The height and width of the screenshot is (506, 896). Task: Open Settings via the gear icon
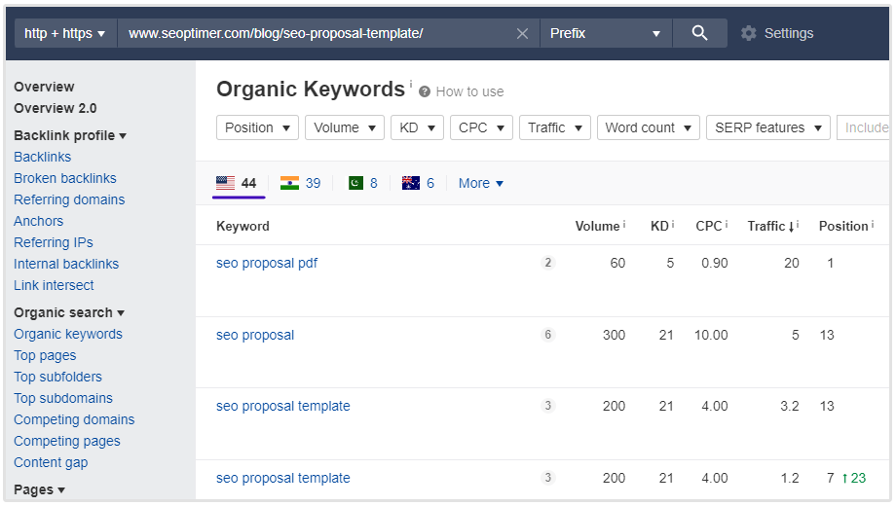[x=748, y=33]
